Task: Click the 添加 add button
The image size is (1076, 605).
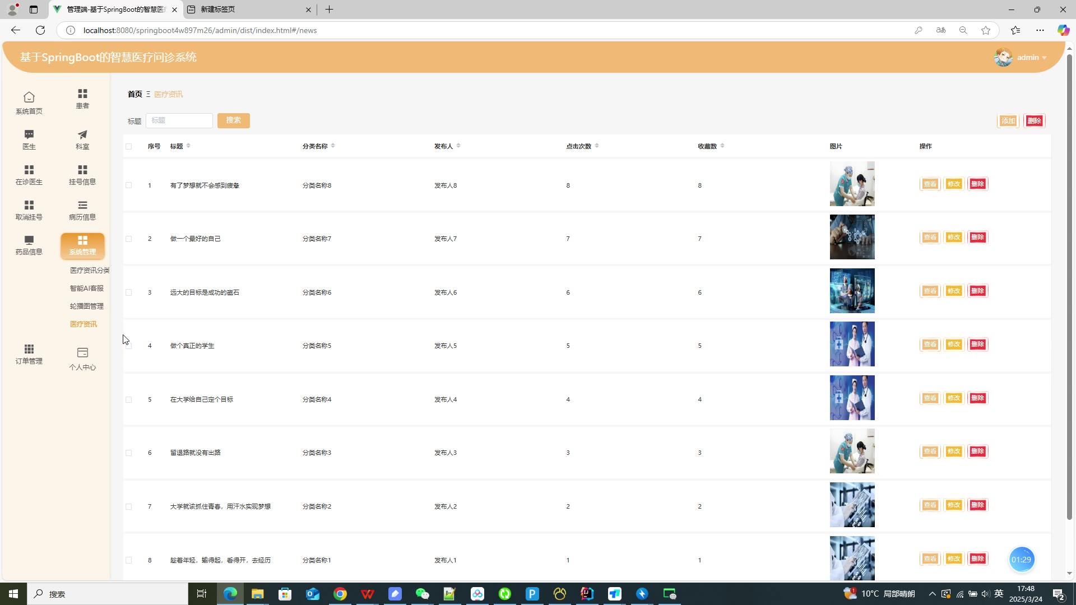Action: [x=1008, y=121]
